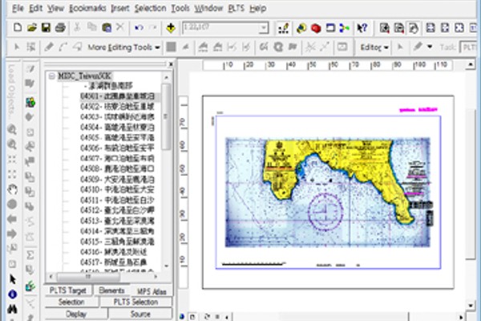The image size is (481, 321).
Task: Open the File menu
Action: 18,8
